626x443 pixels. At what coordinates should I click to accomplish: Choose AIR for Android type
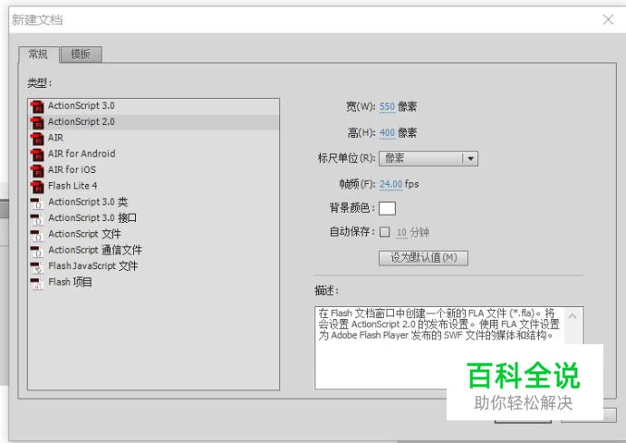coord(154,154)
